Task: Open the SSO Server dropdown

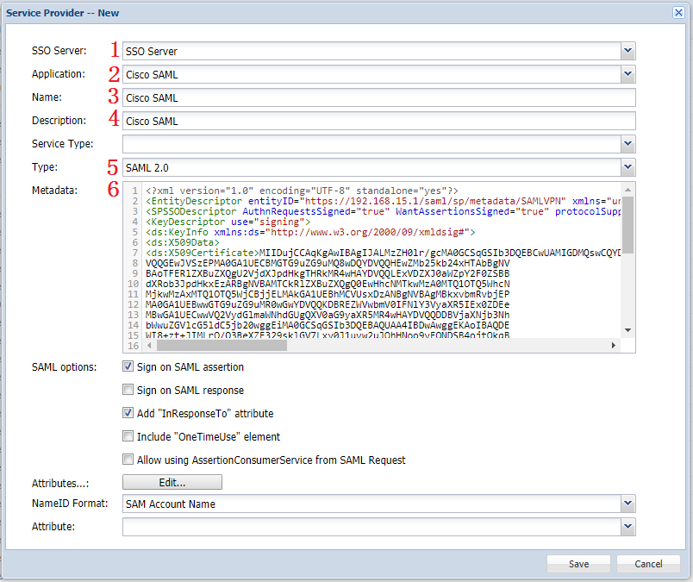Action: (x=627, y=51)
